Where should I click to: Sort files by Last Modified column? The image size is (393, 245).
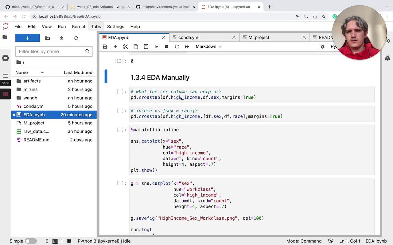pyautogui.click(x=78, y=73)
